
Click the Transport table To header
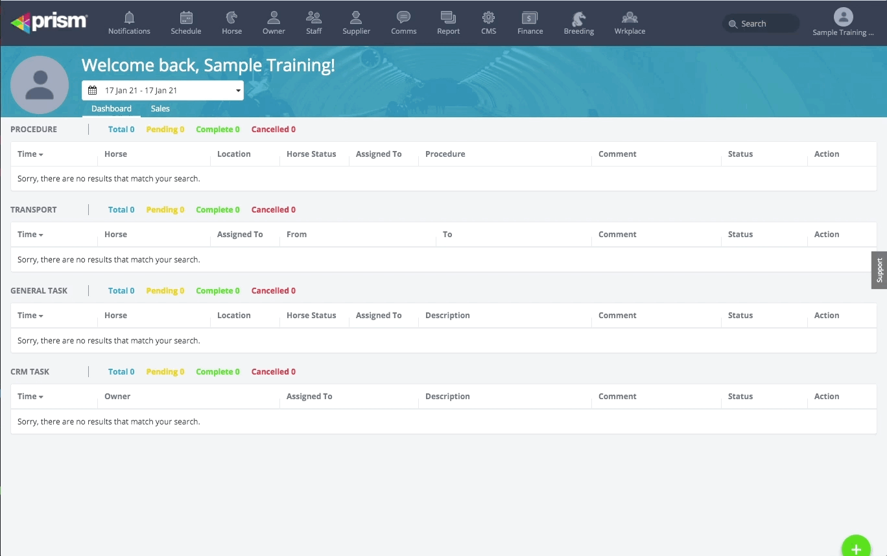pos(447,235)
